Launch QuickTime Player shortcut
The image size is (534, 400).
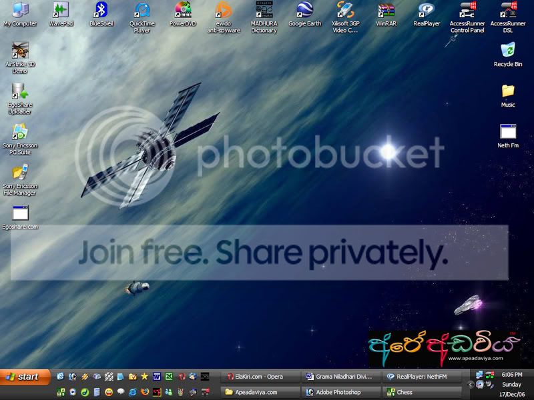coord(142,17)
